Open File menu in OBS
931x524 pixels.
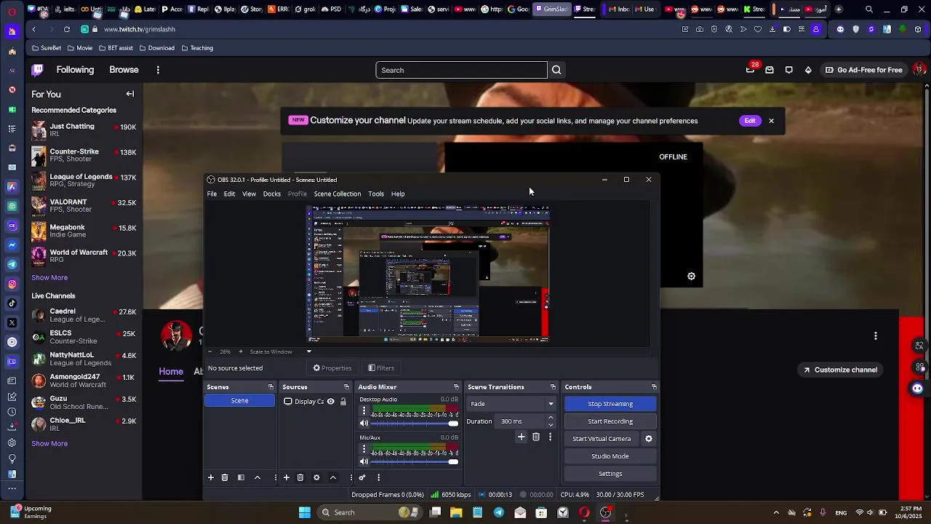212,194
